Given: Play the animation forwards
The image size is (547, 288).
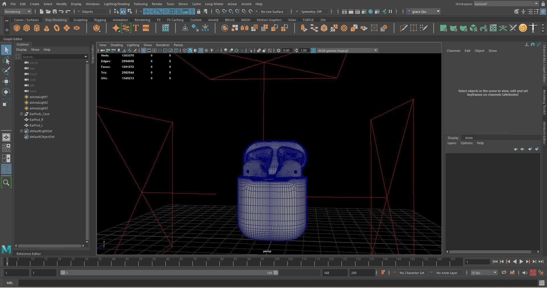Looking at the screenshot, I should click(x=521, y=262).
